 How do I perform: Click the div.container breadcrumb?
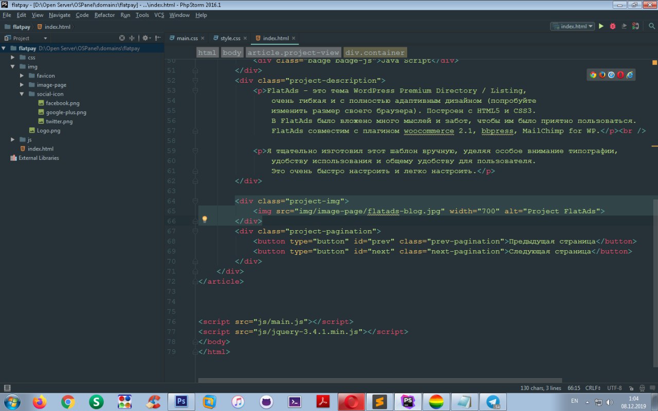(x=375, y=52)
